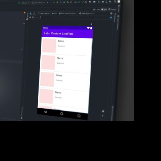The image size is (161, 161).
Task: Switch to the Design view tab
Action: point(112,10)
